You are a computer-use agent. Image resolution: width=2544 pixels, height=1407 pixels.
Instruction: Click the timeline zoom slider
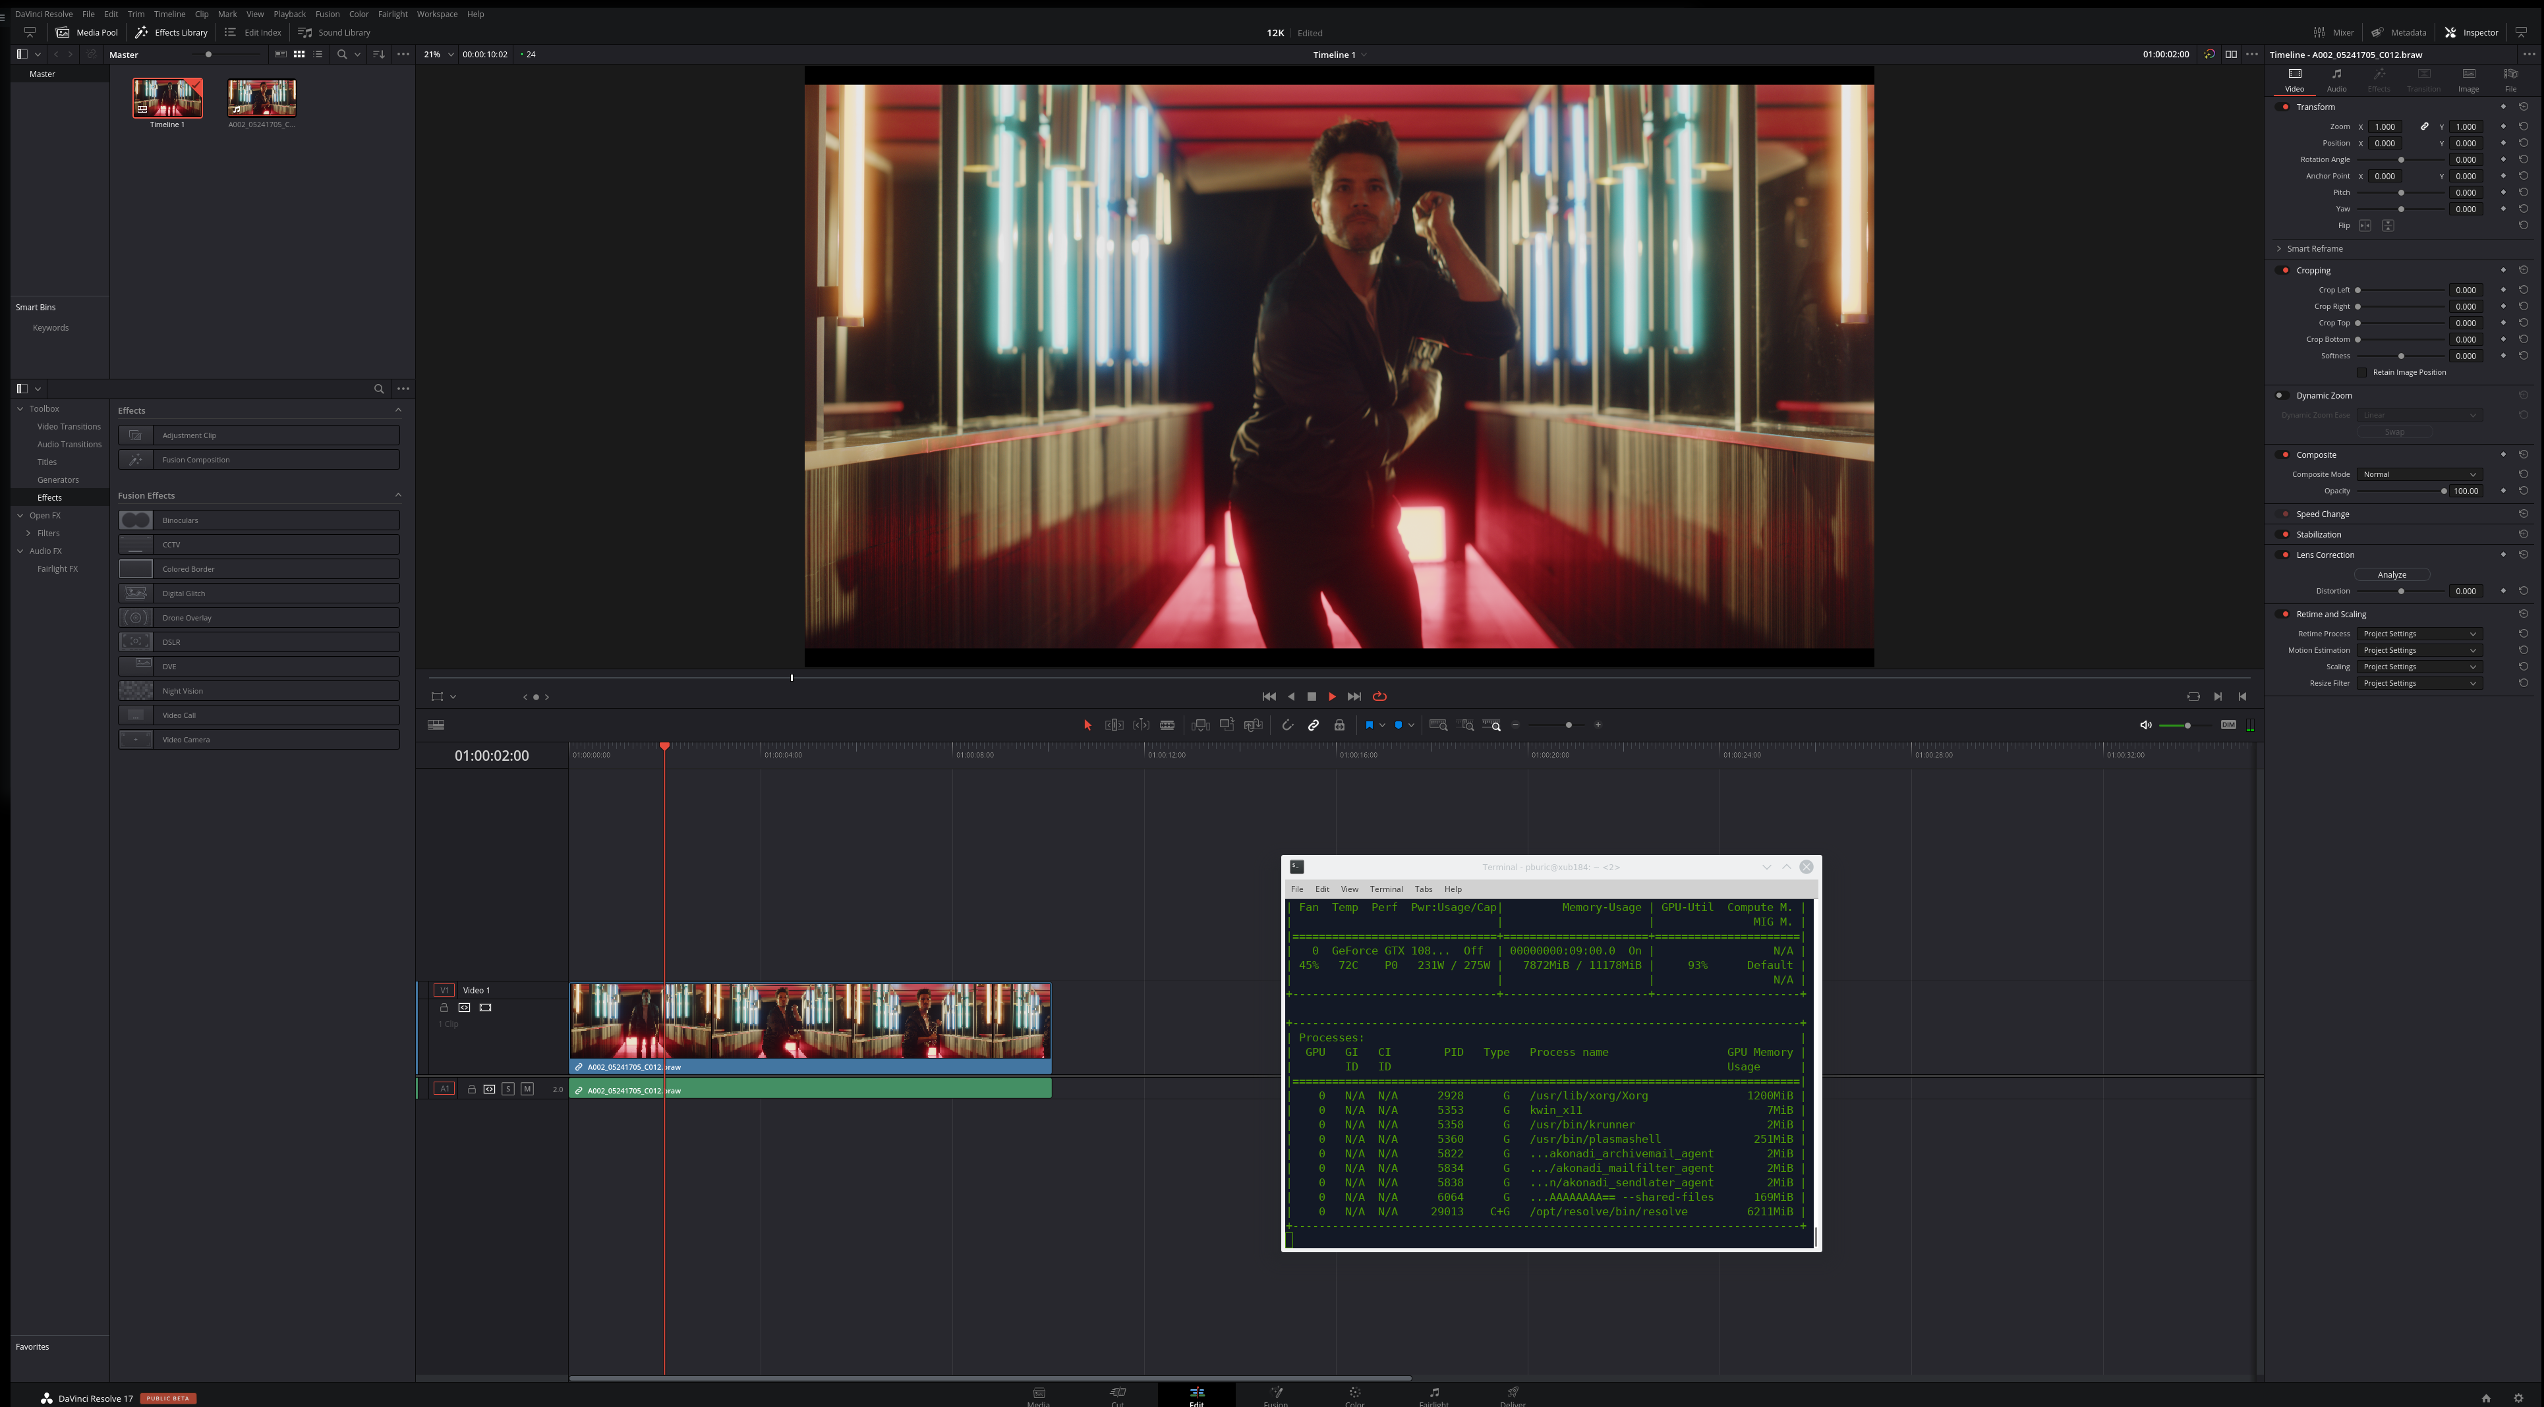[x=1557, y=725]
